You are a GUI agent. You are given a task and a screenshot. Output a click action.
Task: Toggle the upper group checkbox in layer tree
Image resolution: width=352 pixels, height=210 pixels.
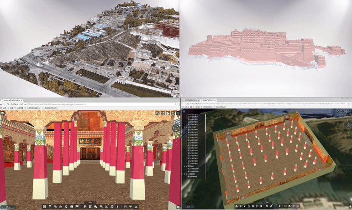[186, 127]
